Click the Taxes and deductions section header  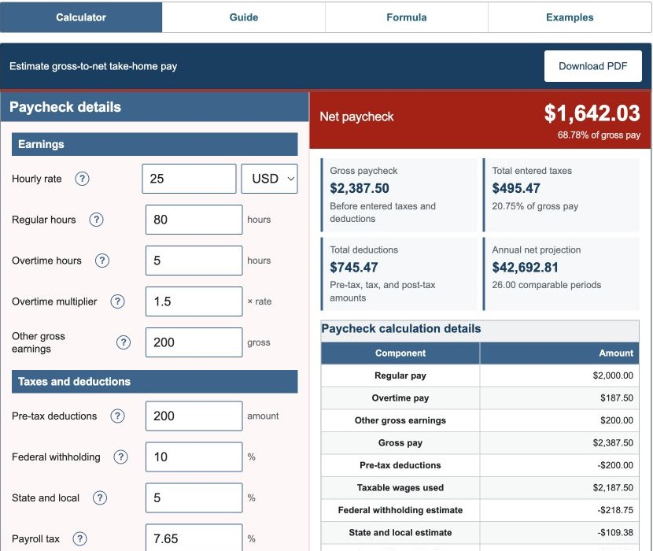pos(154,381)
